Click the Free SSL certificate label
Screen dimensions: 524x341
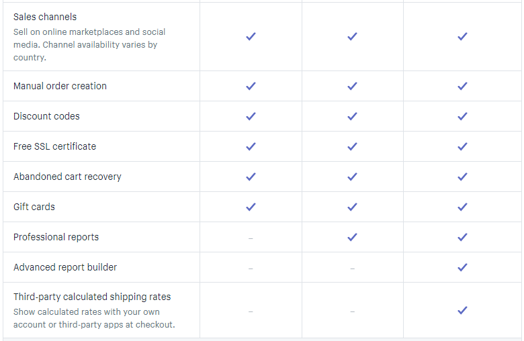point(54,146)
